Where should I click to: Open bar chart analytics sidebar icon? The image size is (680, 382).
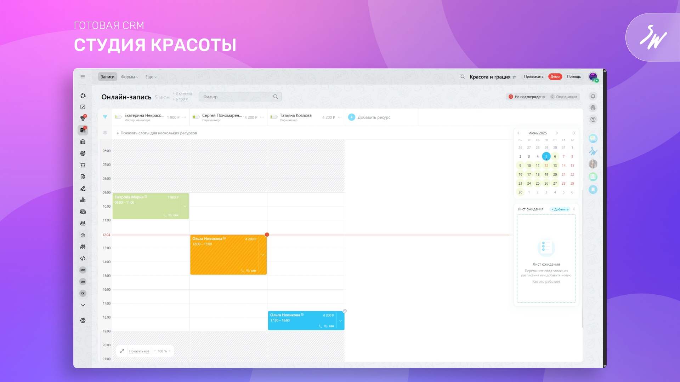[x=83, y=200]
